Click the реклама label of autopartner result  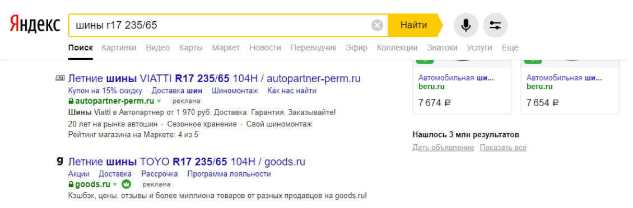coord(186,101)
